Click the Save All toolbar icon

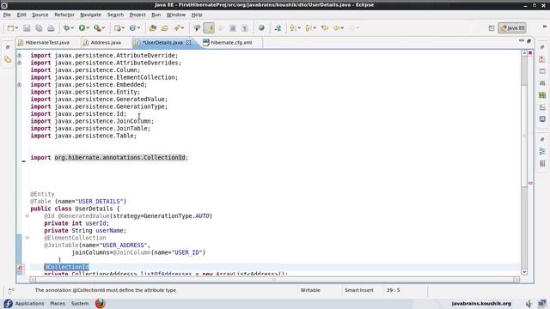(39, 28)
